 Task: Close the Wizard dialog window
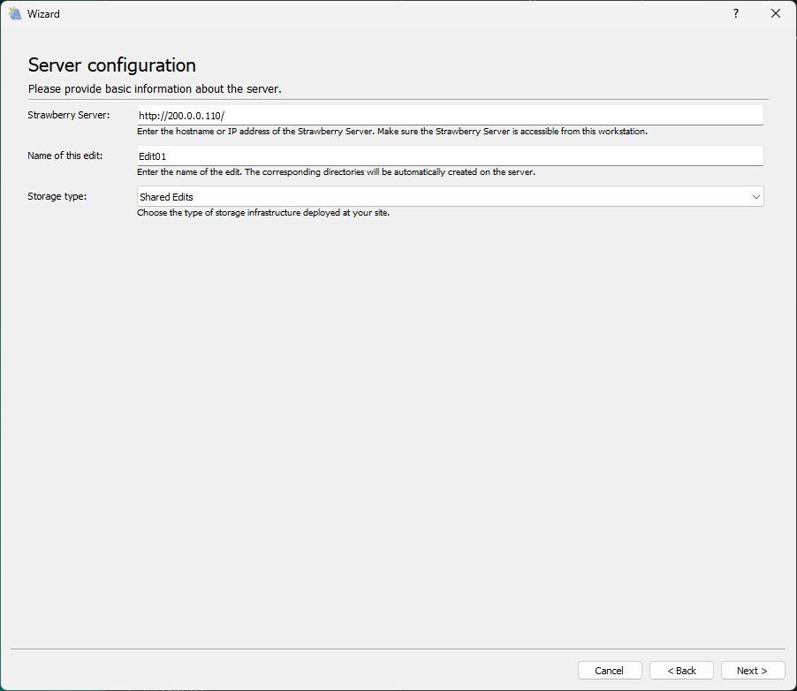776,13
